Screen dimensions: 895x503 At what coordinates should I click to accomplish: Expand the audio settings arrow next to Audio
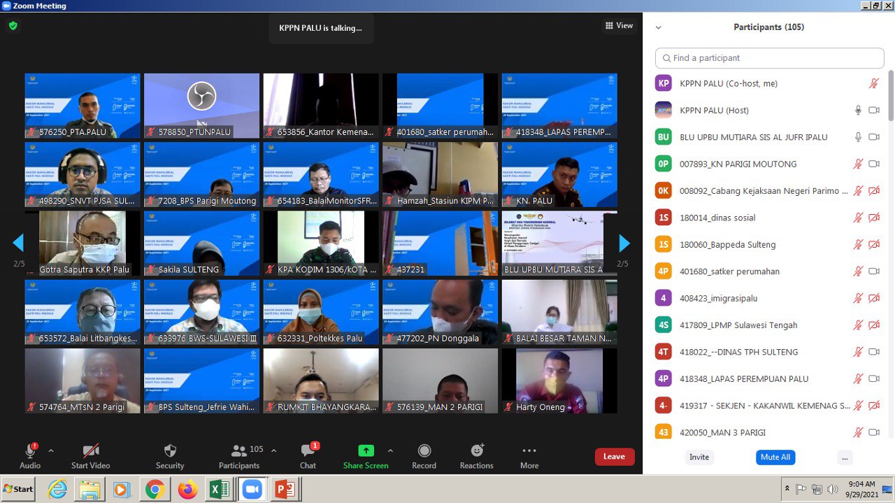[x=51, y=451]
